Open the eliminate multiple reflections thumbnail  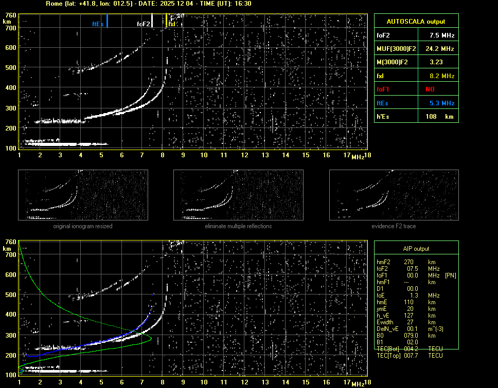238,195
